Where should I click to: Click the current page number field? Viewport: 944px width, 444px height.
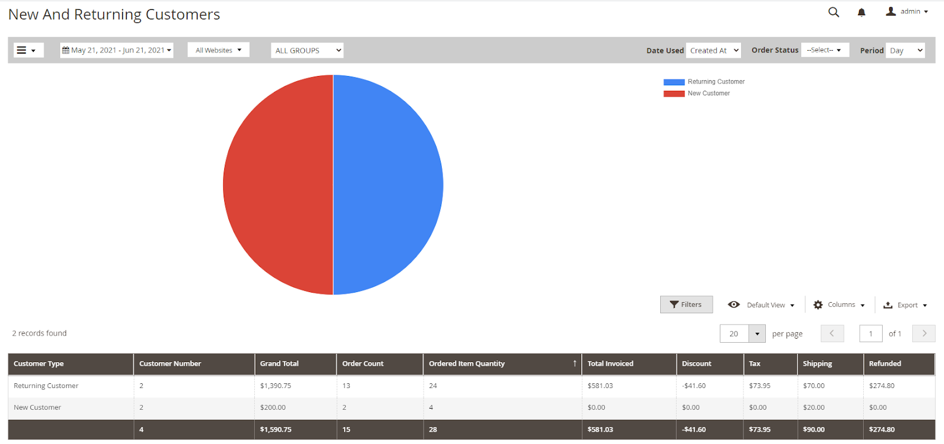870,333
